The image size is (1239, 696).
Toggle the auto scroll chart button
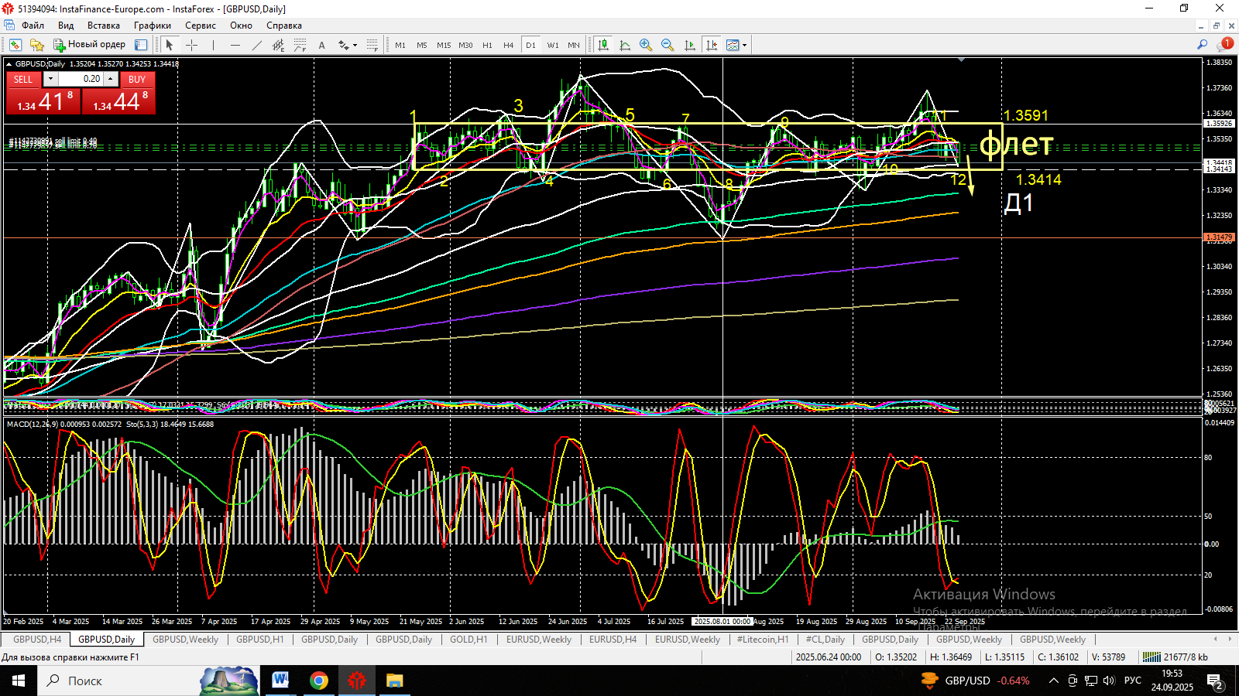point(689,45)
